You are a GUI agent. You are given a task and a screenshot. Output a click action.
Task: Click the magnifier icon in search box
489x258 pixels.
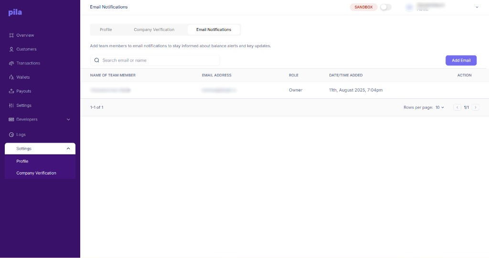96,60
